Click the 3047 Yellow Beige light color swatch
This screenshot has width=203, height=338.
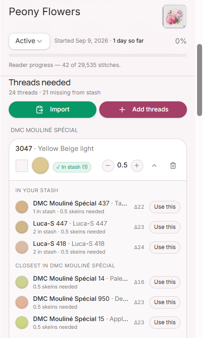click(40, 166)
